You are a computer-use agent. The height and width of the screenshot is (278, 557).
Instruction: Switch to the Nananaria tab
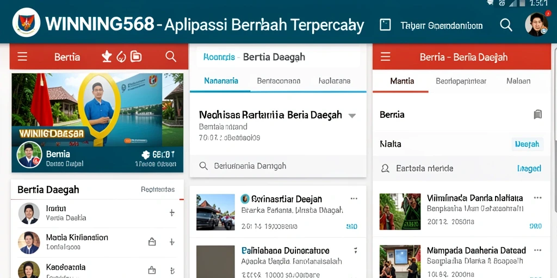tap(221, 81)
